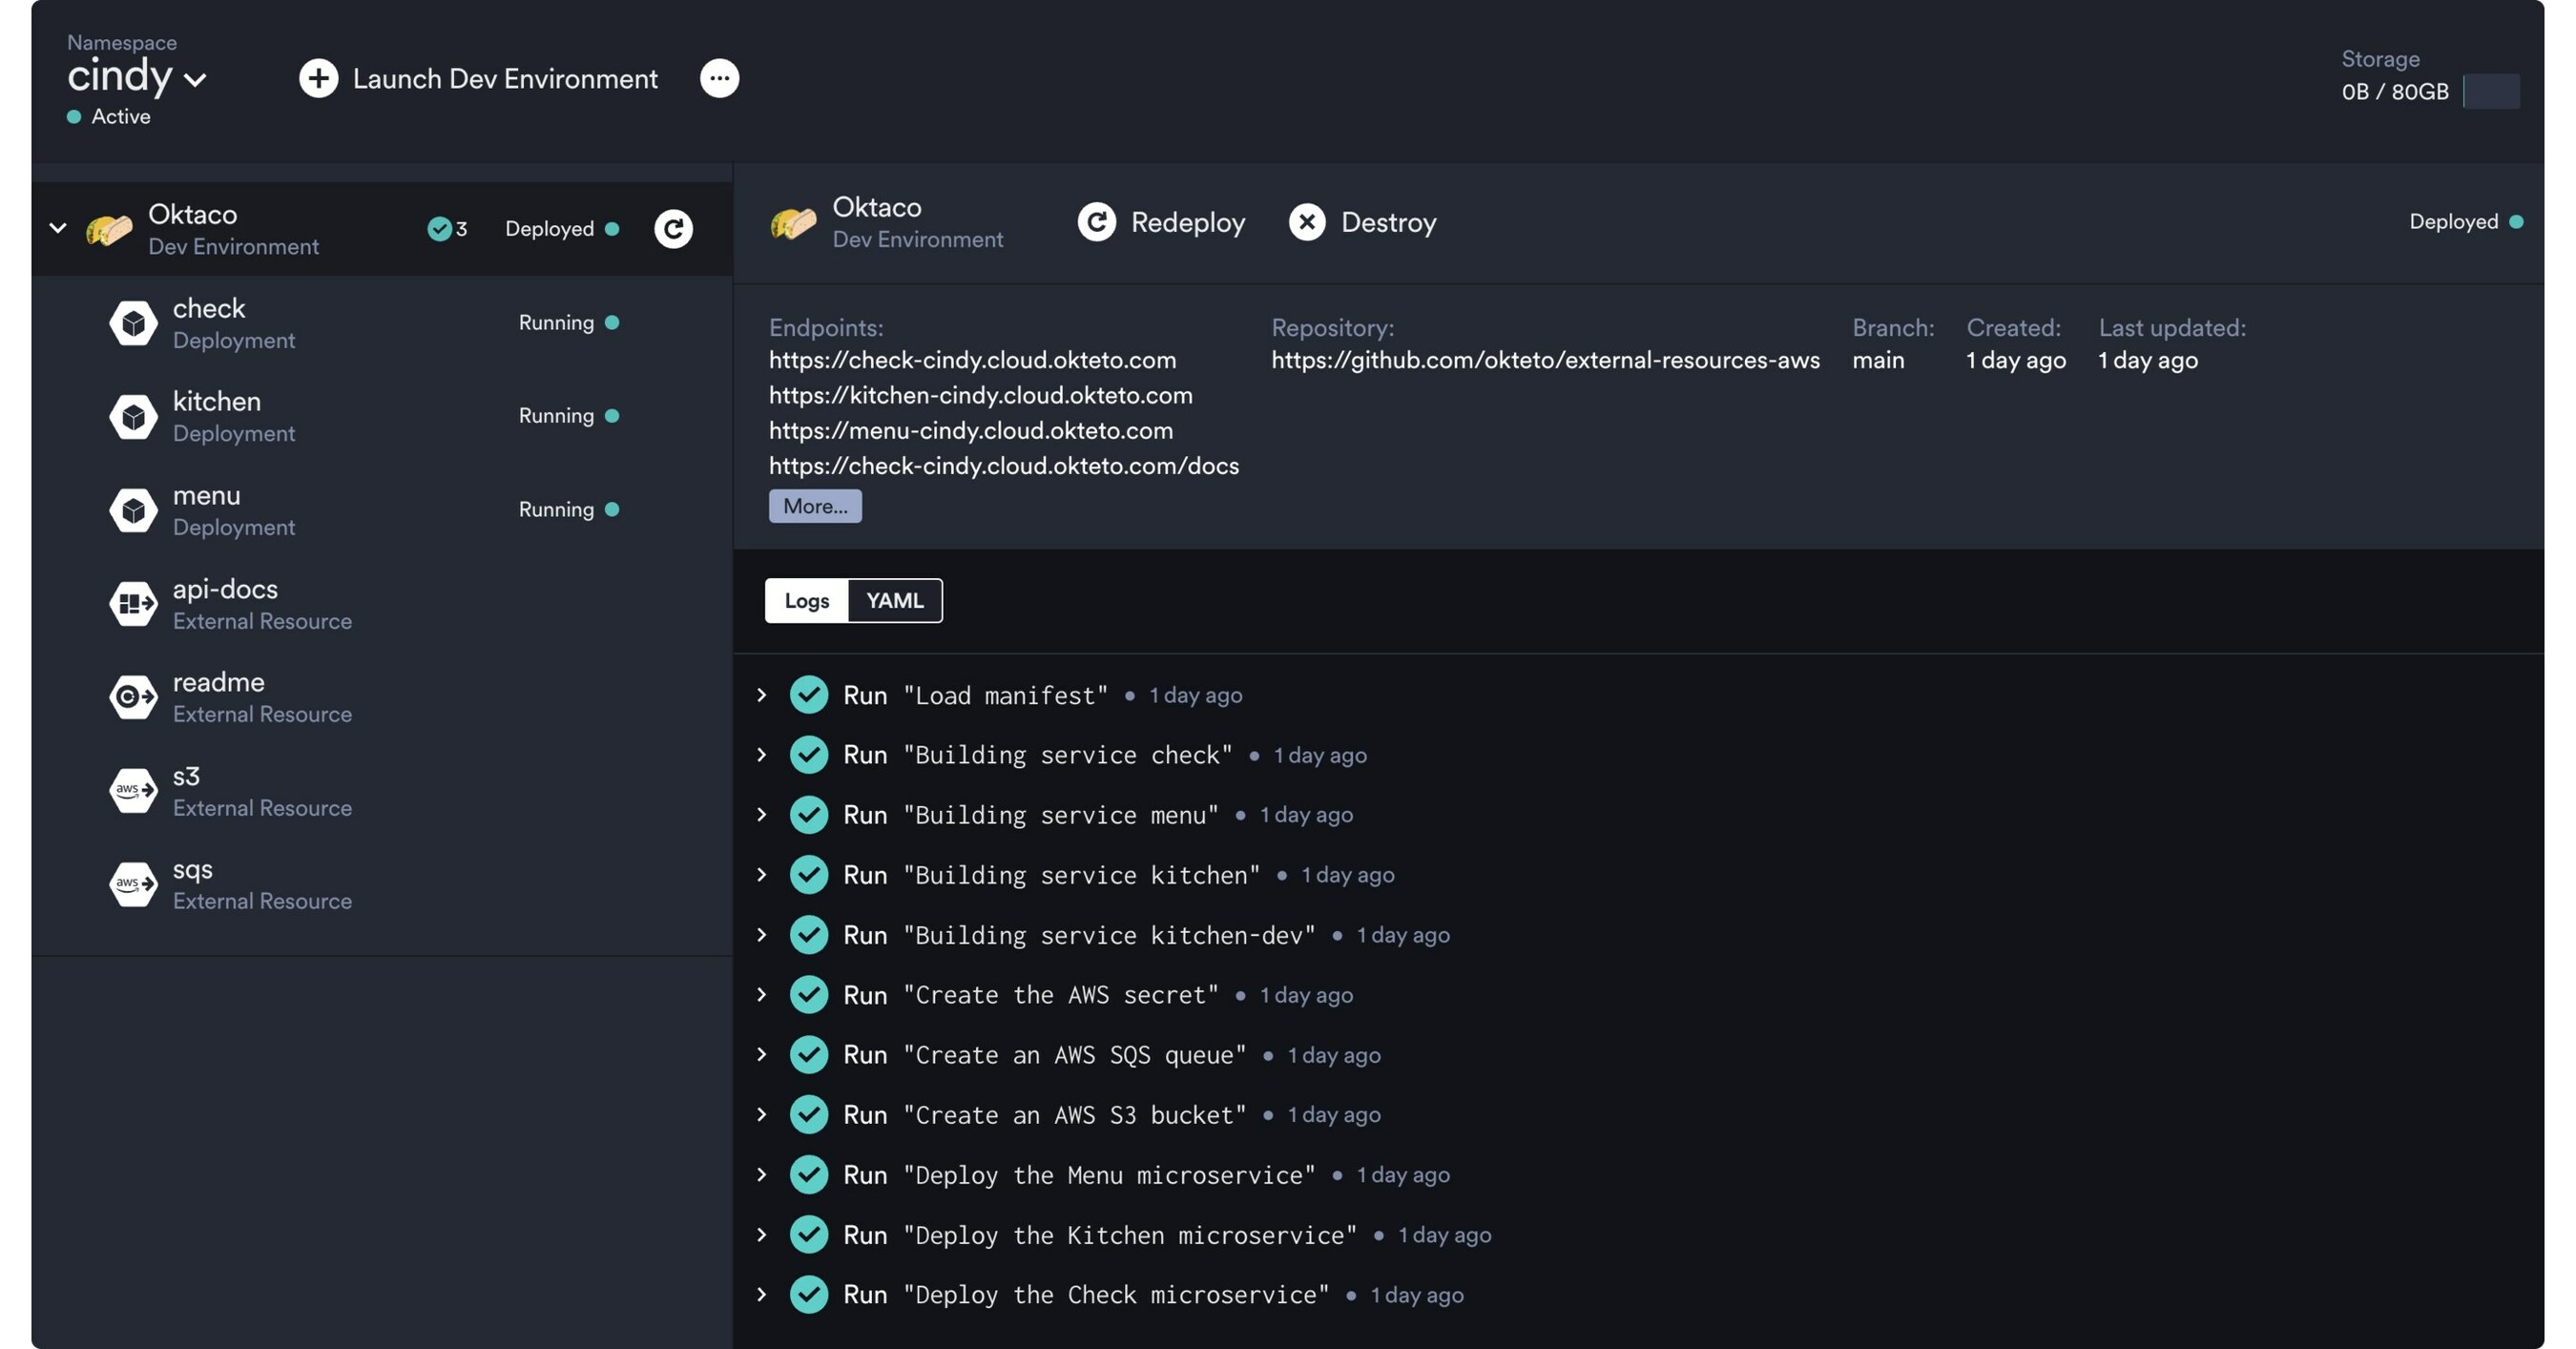The image size is (2576, 1349).
Task: Click the storage usage bar
Action: coord(2493,91)
